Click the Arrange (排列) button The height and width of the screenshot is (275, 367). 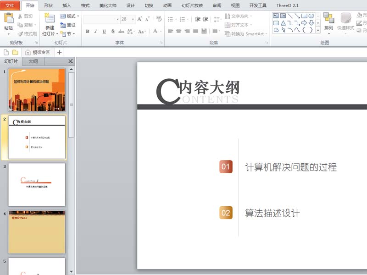(x=328, y=23)
